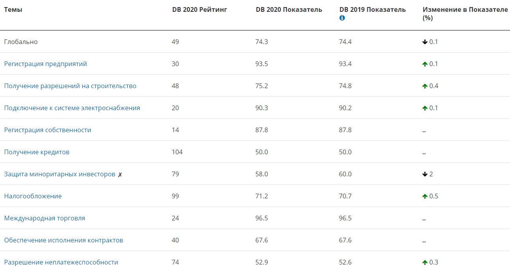Click the Изменение в Показателе column header
The image size is (510, 272).
coord(465,10)
